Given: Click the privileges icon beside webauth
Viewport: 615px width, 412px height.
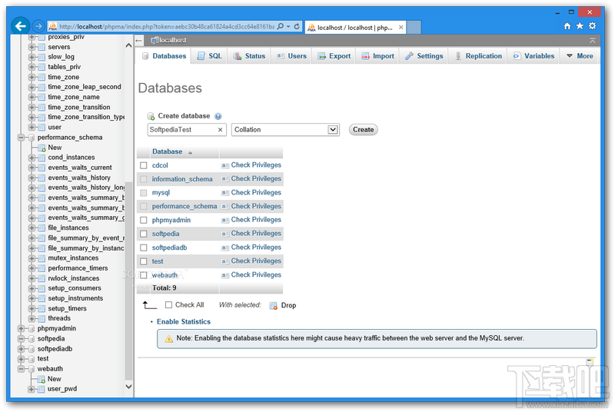Looking at the screenshot, I should [225, 275].
